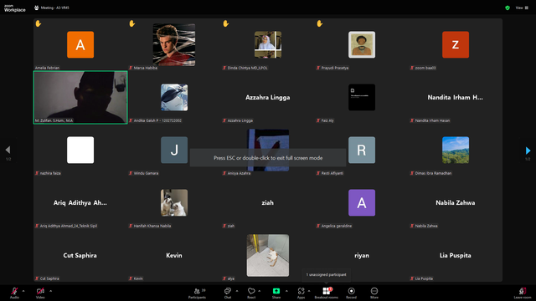Viewport: 536px width, 301px height.
Task: Select the Azzahra Lingga participant tile
Action: 268,98
